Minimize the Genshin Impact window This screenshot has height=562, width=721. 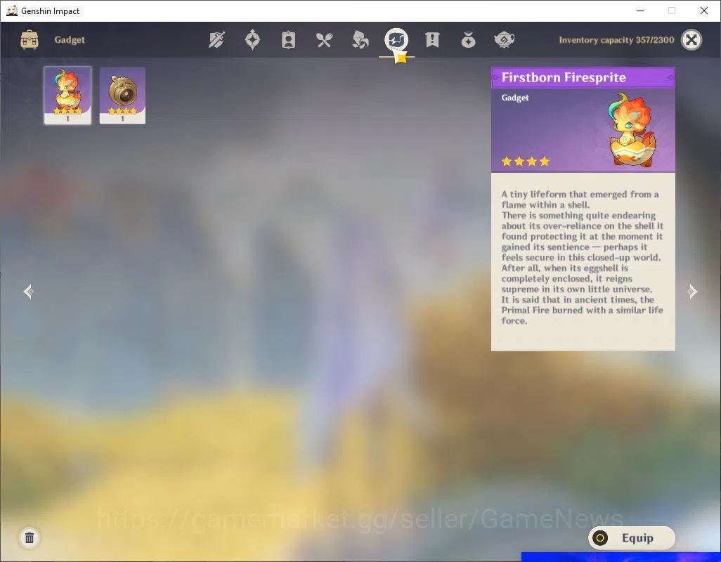tap(639, 11)
